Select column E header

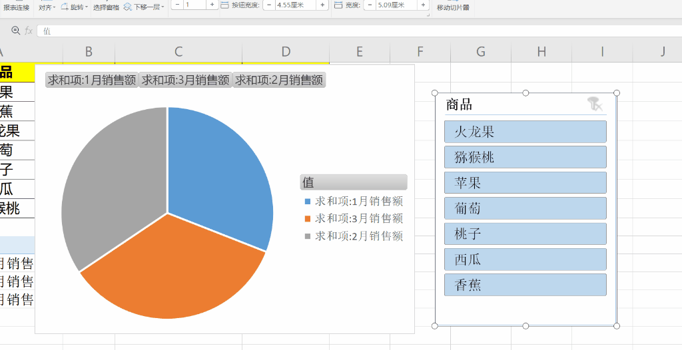tap(359, 52)
